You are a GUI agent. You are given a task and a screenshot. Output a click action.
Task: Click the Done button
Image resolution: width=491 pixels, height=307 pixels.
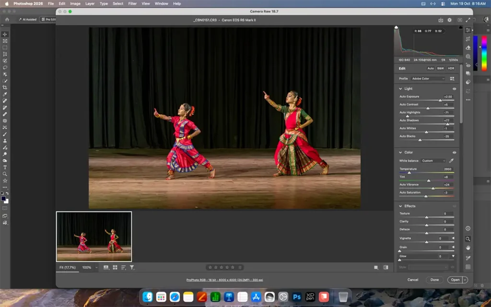(x=434, y=280)
